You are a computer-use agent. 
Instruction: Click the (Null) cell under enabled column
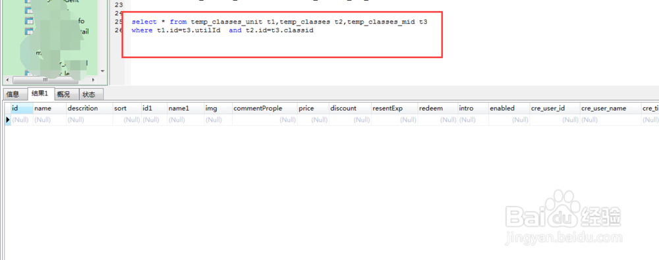pyautogui.click(x=509, y=120)
